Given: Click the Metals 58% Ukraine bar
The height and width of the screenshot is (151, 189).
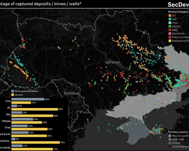Looking at the screenshot, I should pyautogui.click(x=27, y=122).
